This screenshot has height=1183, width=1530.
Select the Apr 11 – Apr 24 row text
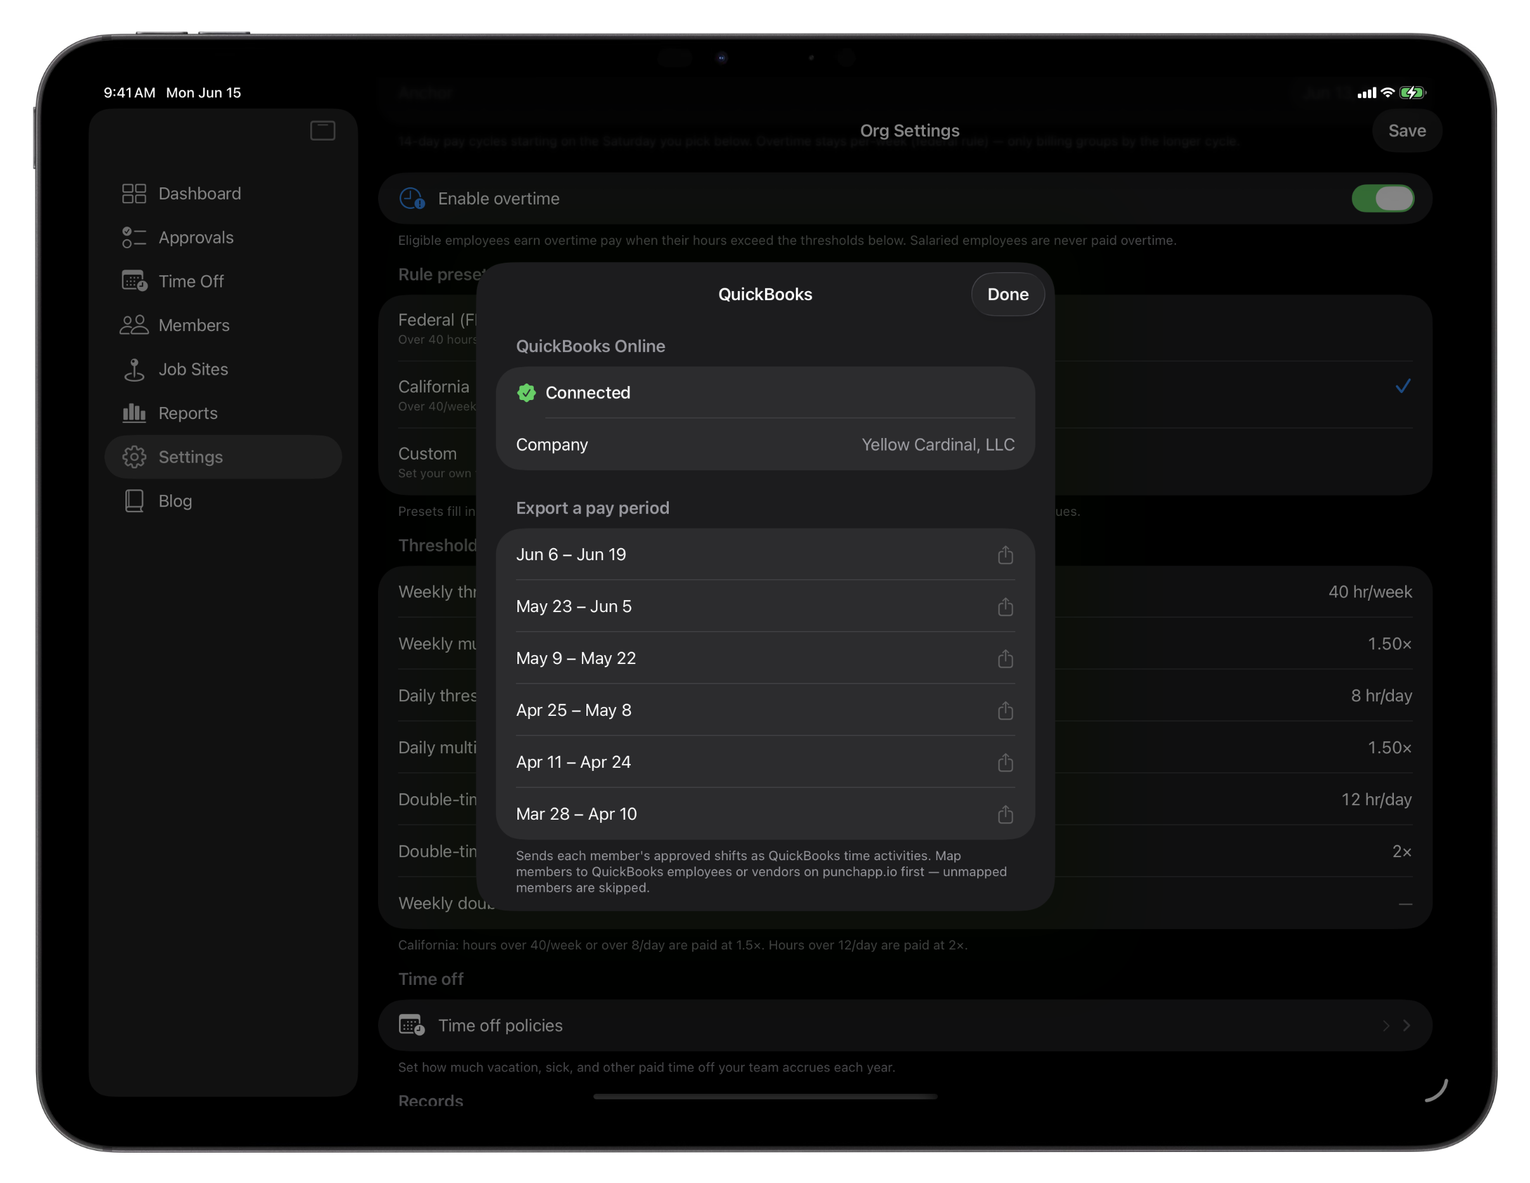click(x=574, y=761)
